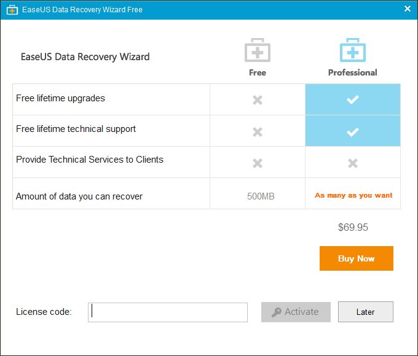
Task: Click the blue Professional edition medical kit icon
Action: tap(353, 50)
